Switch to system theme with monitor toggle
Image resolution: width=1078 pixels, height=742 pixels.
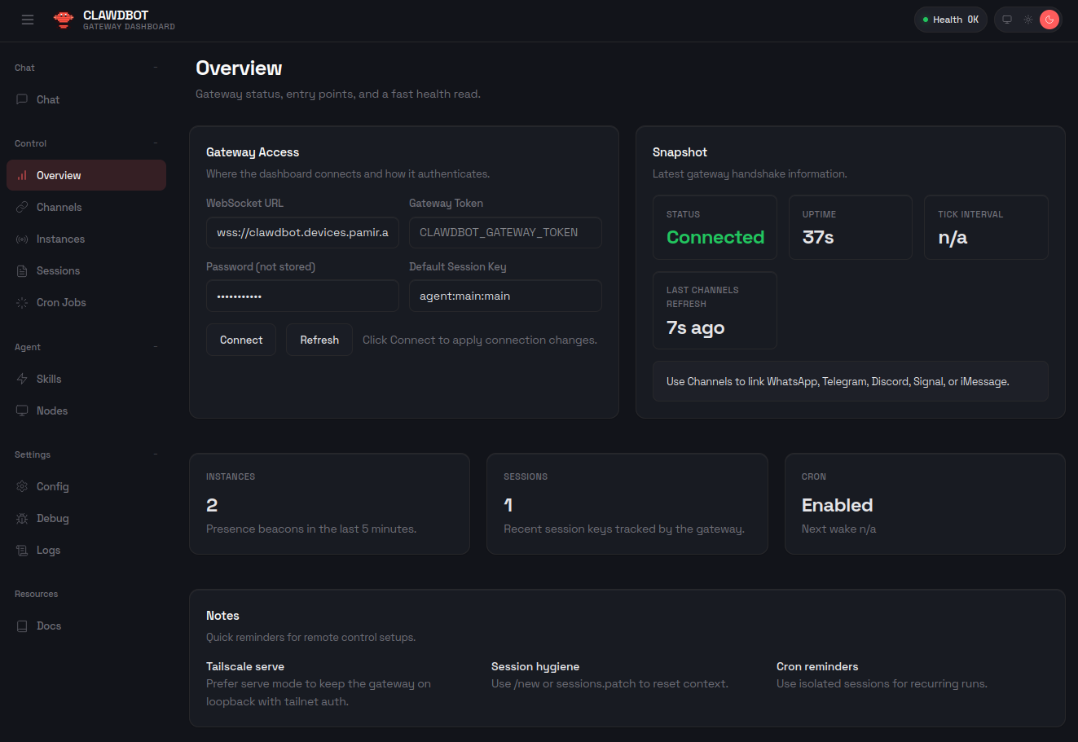(1007, 20)
